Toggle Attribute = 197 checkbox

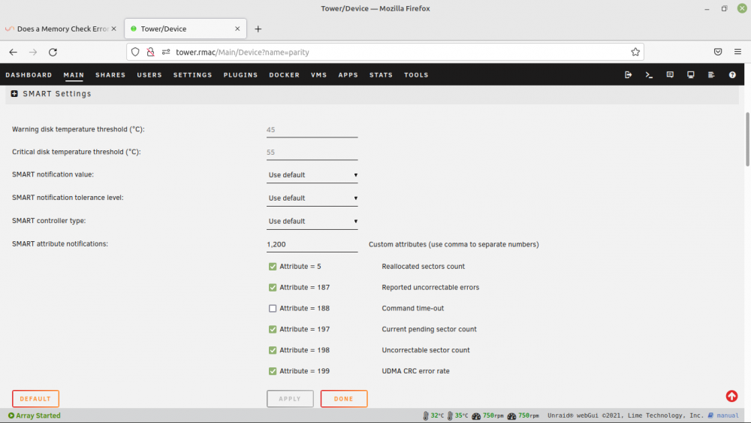click(x=273, y=329)
